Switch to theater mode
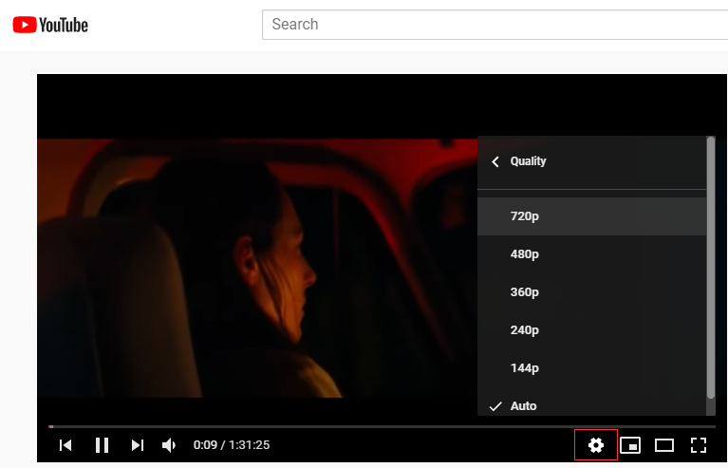 (664, 445)
